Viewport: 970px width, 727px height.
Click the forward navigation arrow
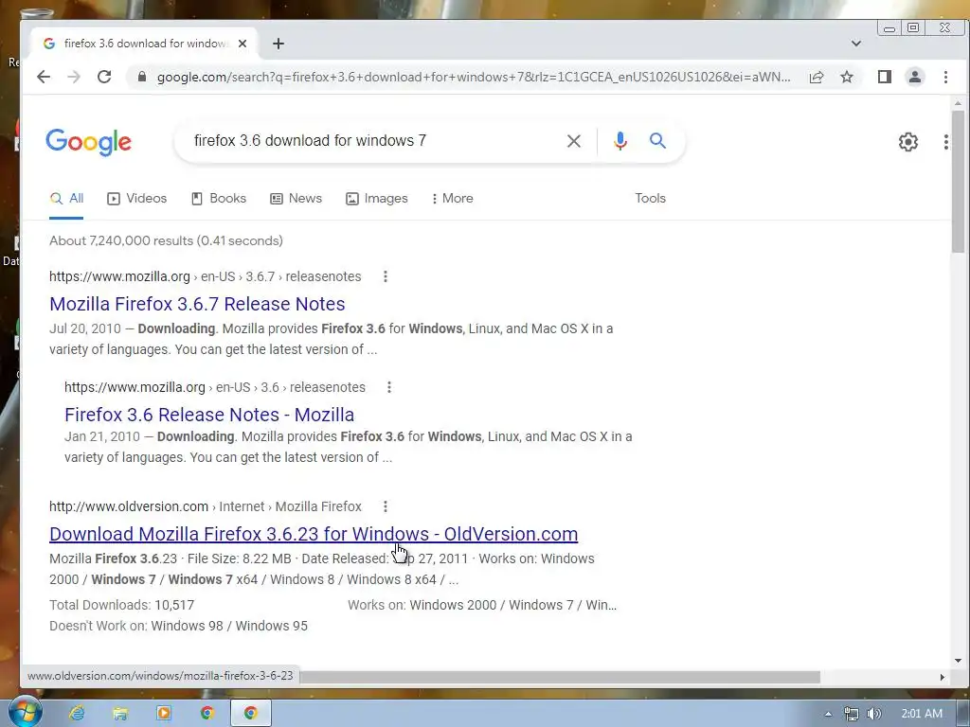pyautogui.click(x=74, y=77)
